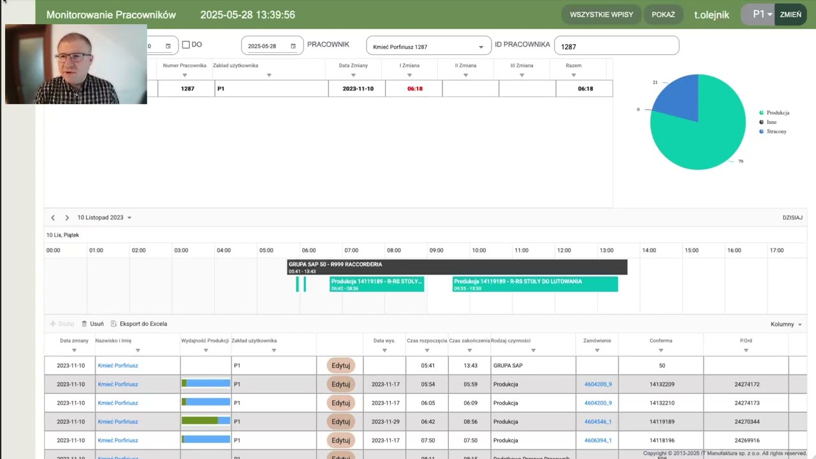Viewport: 816px width, 459px height.
Task: Open order link 4606394_1
Action: (597, 441)
